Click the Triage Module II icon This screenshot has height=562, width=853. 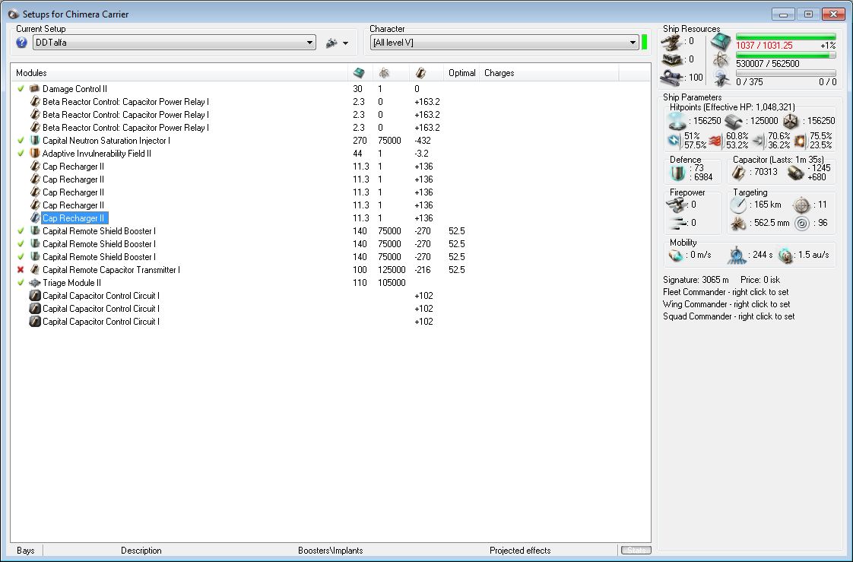pos(35,283)
